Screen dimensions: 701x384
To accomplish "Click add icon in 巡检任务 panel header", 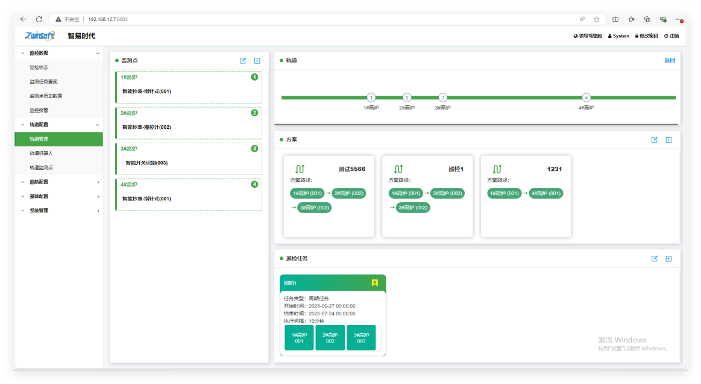I will tap(668, 259).
